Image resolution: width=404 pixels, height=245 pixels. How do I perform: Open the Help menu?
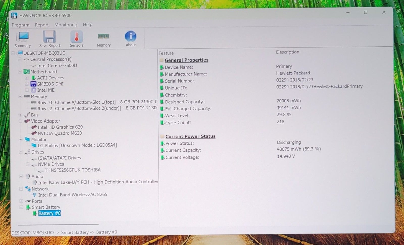point(88,25)
